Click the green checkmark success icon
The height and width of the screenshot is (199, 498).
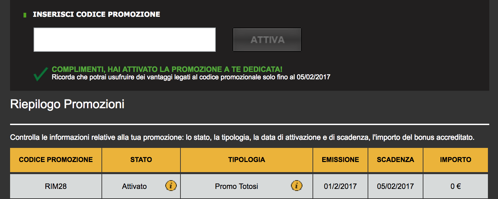pyautogui.click(x=41, y=74)
